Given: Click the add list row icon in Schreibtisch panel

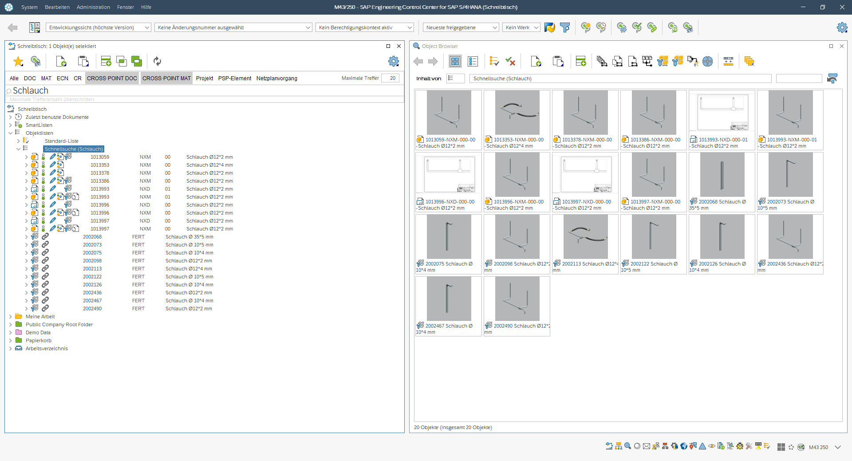Looking at the screenshot, I should pyautogui.click(x=106, y=61).
